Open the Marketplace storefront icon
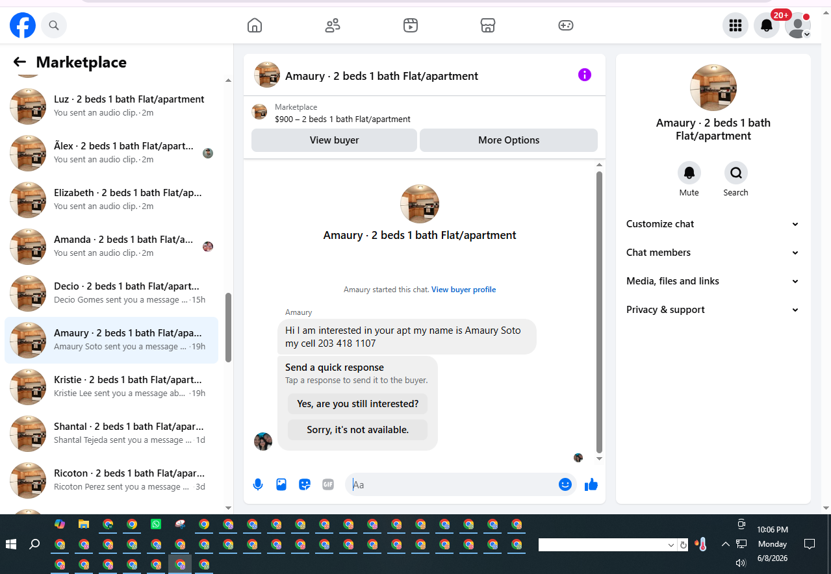The width and height of the screenshot is (831, 574). (x=488, y=25)
